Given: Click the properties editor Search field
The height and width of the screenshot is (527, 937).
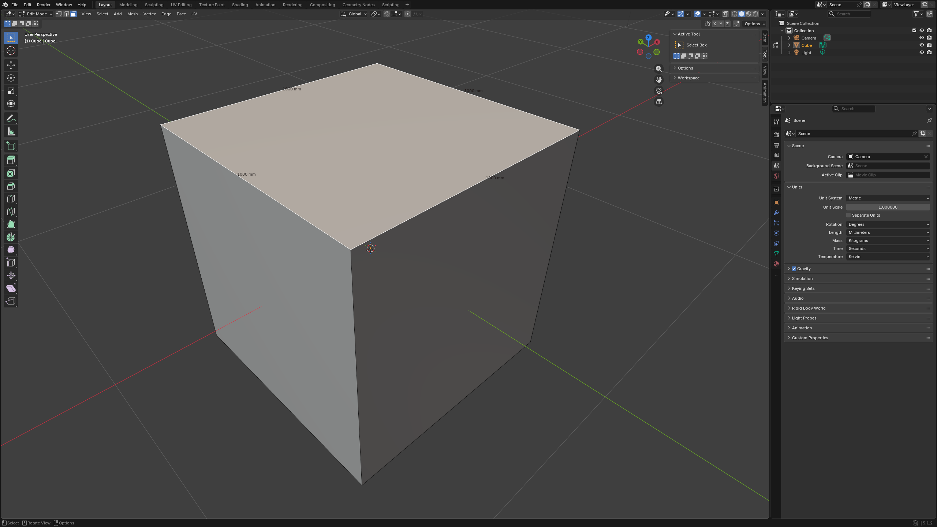Looking at the screenshot, I should 854,109.
